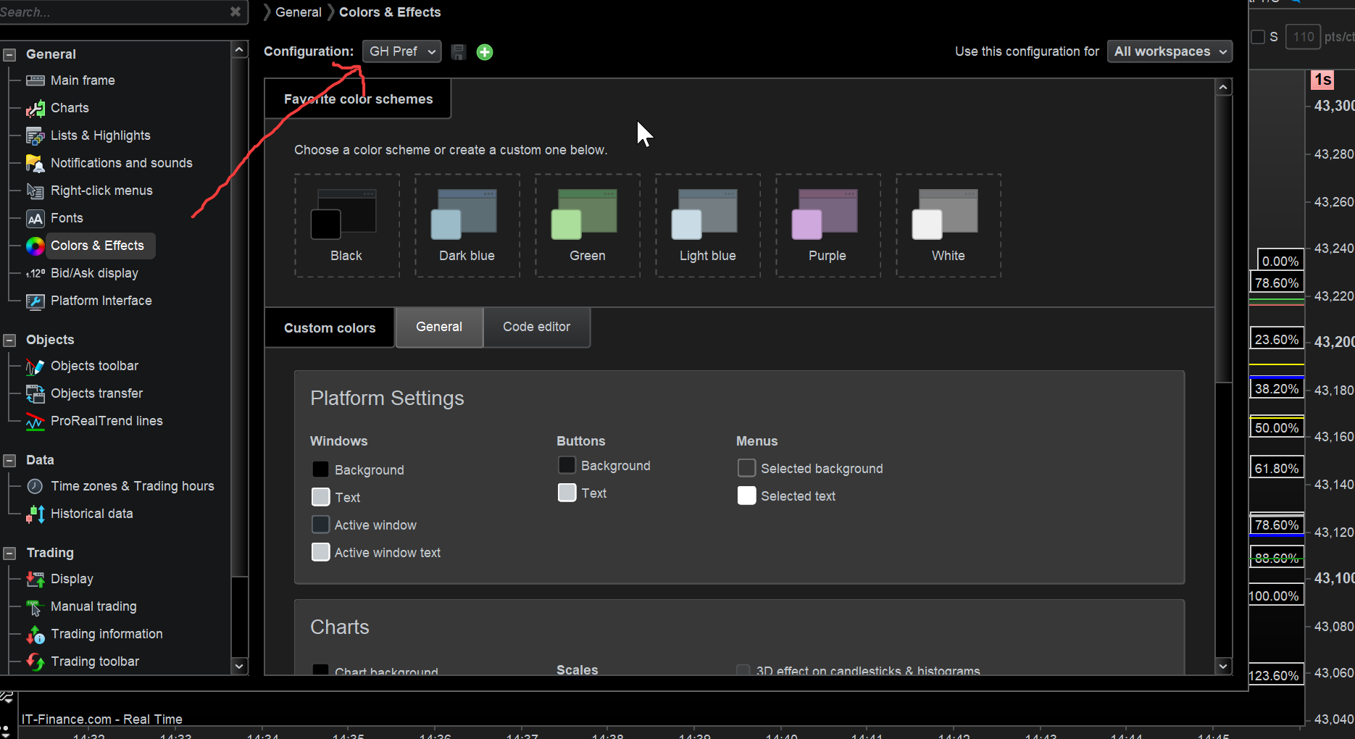The width and height of the screenshot is (1355, 739).
Task: Go to General in the breadcrumb
Action: click(299, 12)
